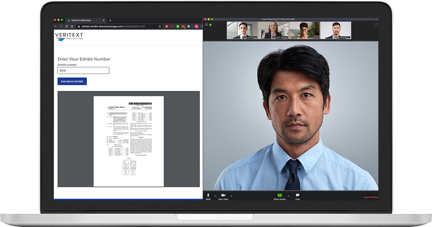
Task: Go to browser home page icon
Action: click(72, 26)
